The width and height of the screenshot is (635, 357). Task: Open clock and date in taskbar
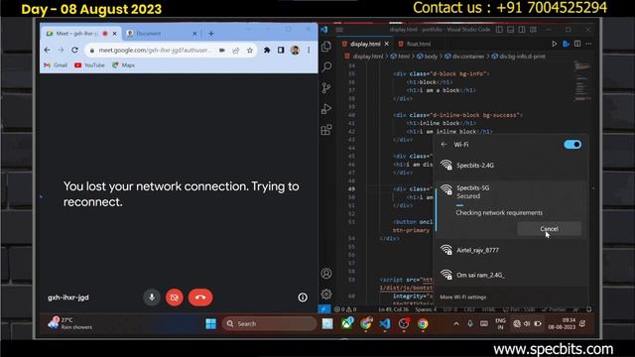pyautogui.click(x=562, y=323)
